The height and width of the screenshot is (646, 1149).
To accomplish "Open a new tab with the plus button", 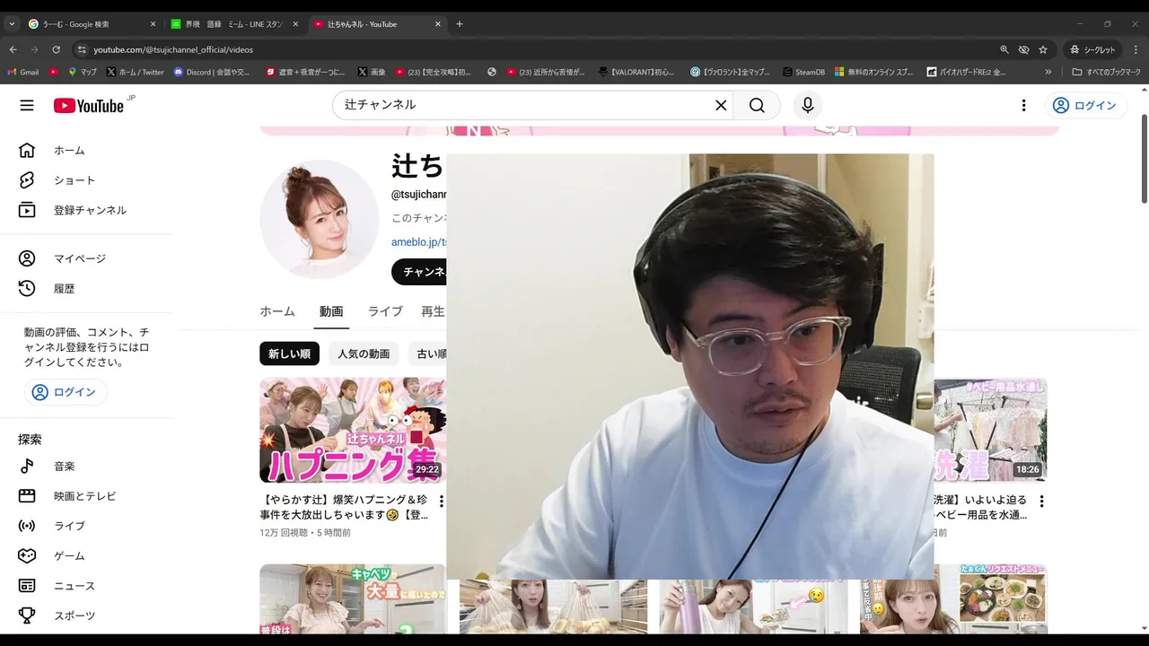I will [x=460, y=24].
